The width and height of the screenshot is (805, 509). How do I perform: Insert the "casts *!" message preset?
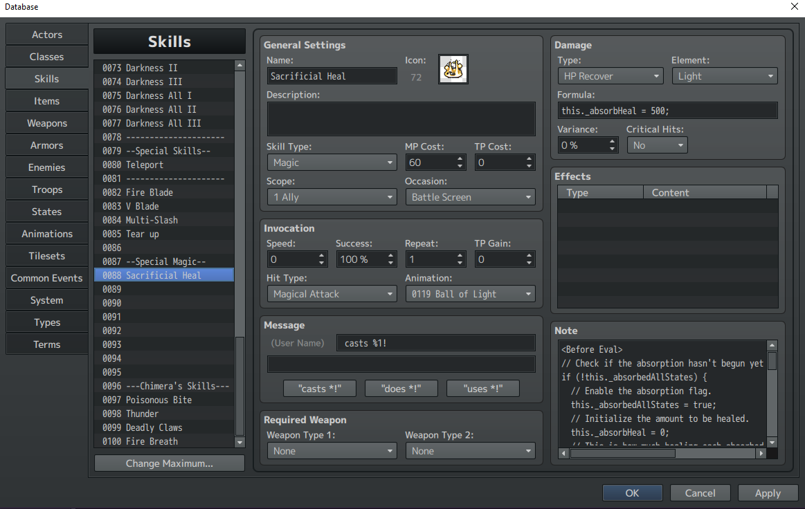(319, 389)
